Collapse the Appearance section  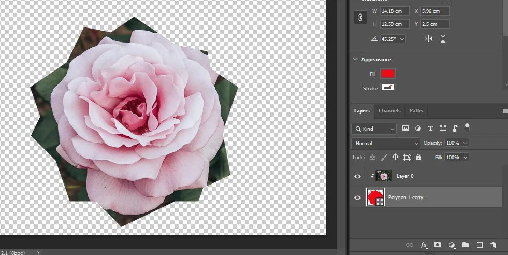355,59
